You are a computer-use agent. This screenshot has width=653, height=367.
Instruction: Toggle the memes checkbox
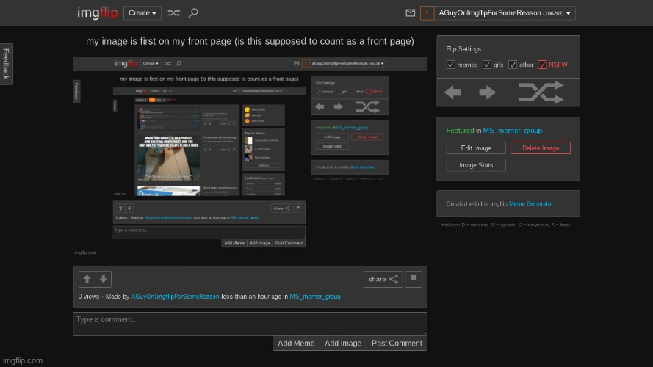450,65
